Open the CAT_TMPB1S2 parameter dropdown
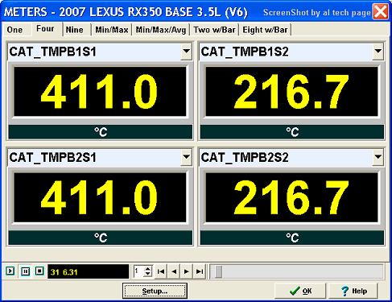Image resolution: width=392 pixels, height=302 pixels. click(378, 52)
